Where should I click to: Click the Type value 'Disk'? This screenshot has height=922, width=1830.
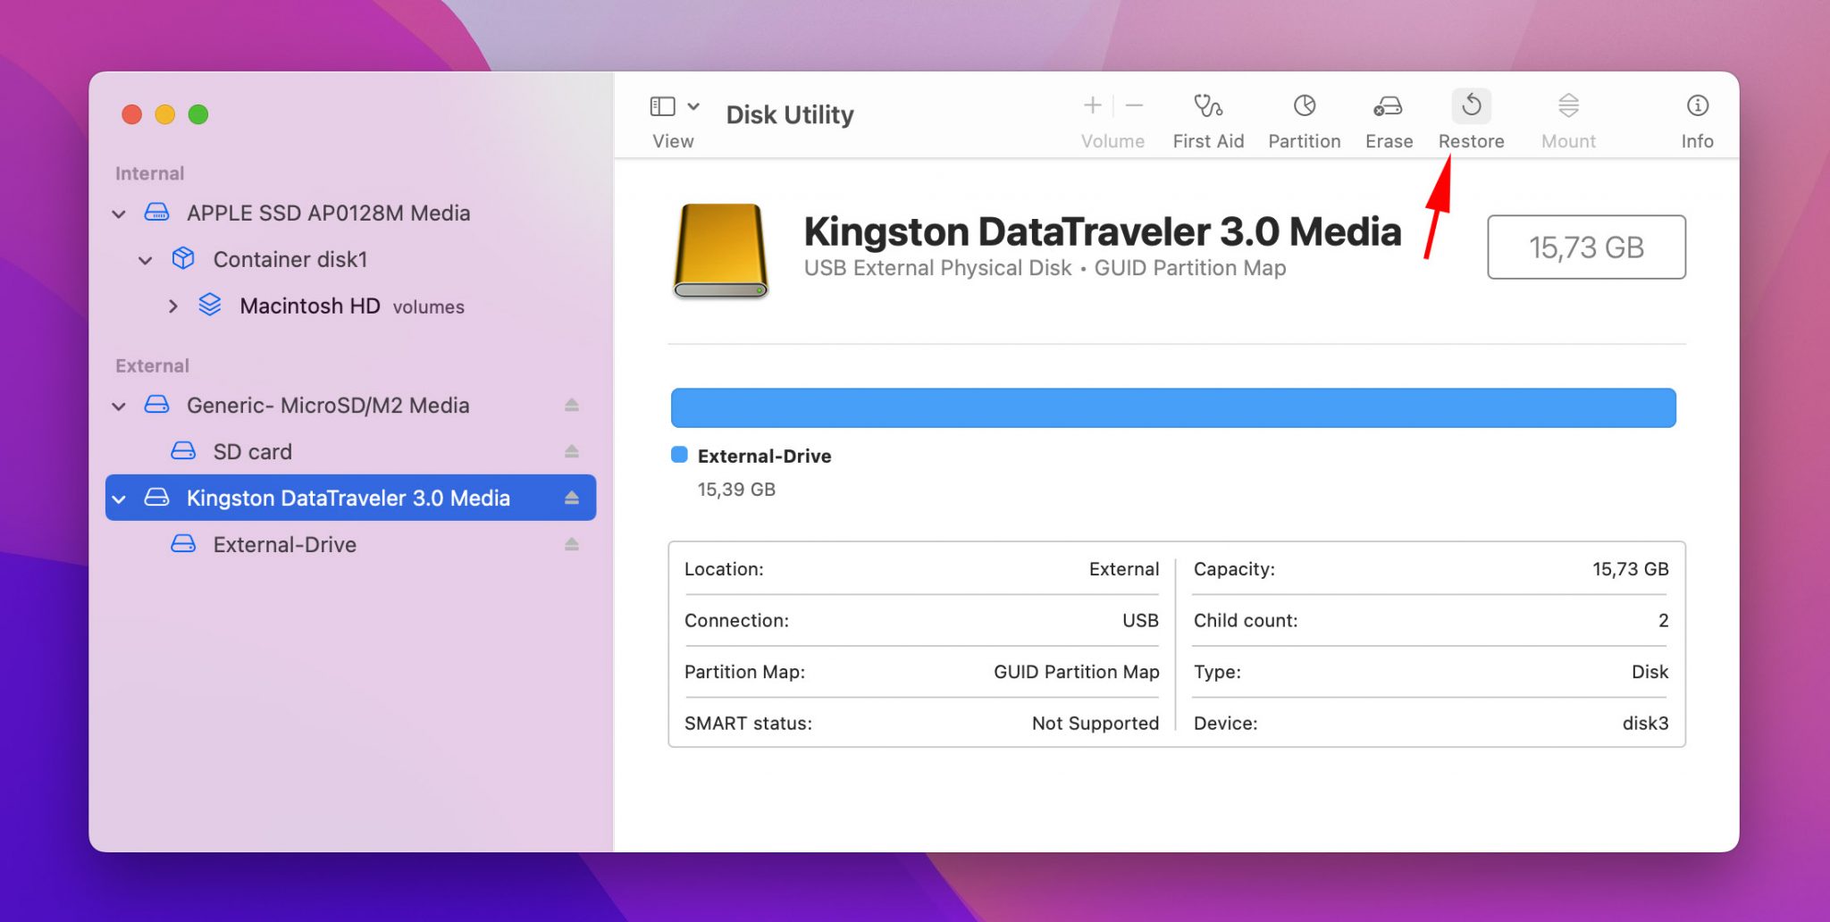click(1650, 672)
